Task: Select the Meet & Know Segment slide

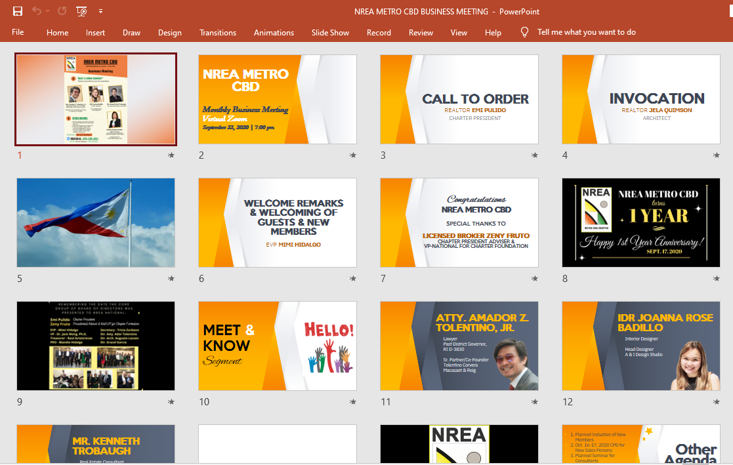Action: tap(278, 346)
